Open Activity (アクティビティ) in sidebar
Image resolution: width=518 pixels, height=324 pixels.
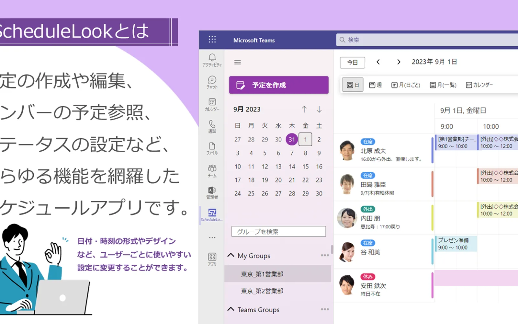click(x=212, y=60)
